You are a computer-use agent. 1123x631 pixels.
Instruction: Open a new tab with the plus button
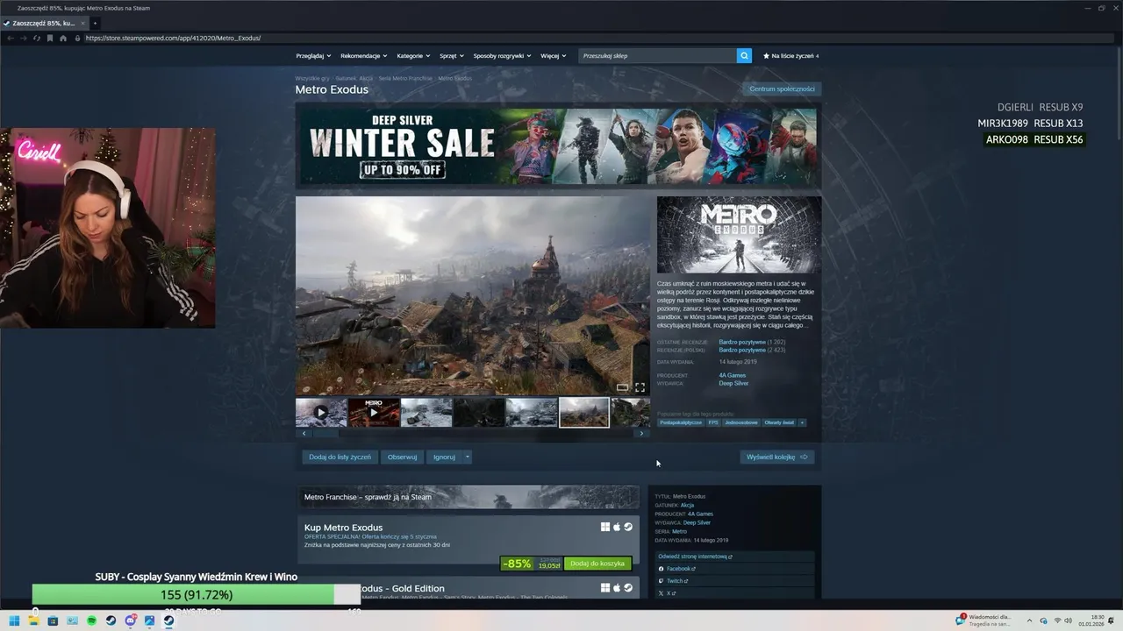click(95, 23)
